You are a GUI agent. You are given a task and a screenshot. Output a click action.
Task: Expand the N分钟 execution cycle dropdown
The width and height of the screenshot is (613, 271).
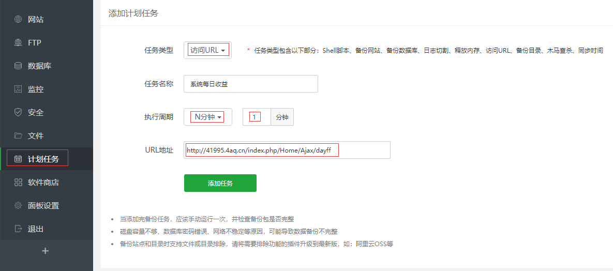208,117
